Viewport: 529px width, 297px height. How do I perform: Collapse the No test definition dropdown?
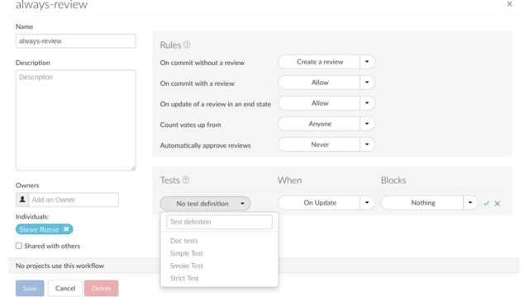tap(205, 204)
